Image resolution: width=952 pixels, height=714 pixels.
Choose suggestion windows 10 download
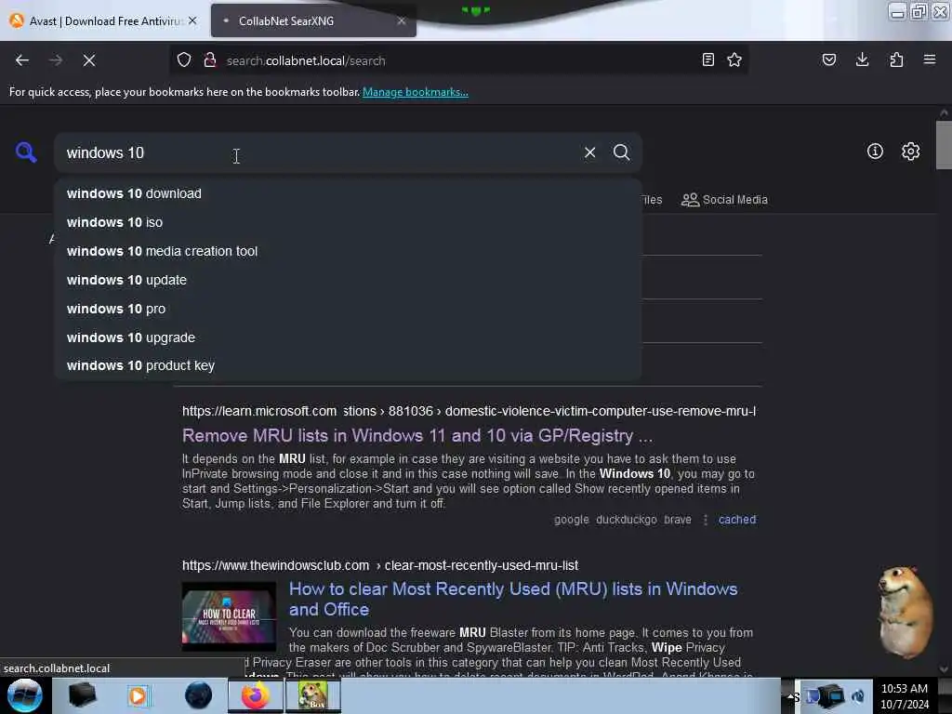click(x=348, y=193)
